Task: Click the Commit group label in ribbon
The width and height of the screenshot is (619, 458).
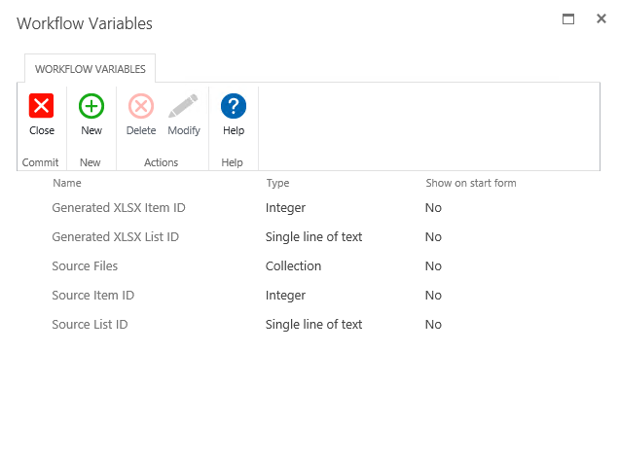Action: tap(41, 162)
